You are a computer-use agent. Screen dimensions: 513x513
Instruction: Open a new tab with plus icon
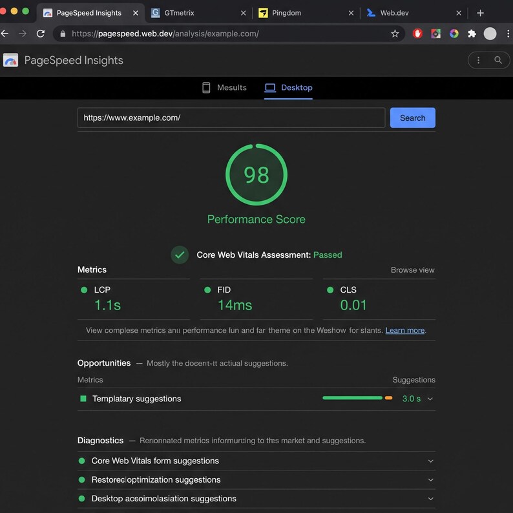pos(480,13)
